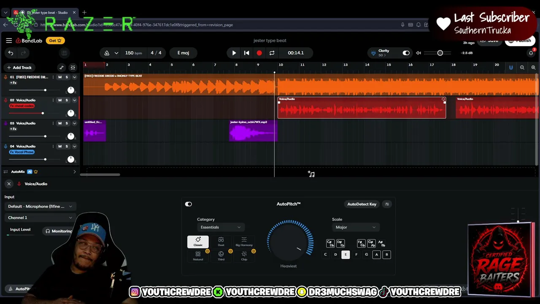Click the collapse tracks icon beside Add Track

click(73, 68)
